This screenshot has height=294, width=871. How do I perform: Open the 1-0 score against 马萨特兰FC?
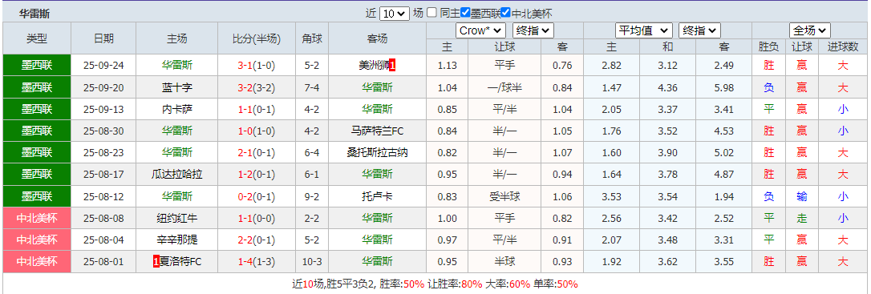[x=245, y=131]
